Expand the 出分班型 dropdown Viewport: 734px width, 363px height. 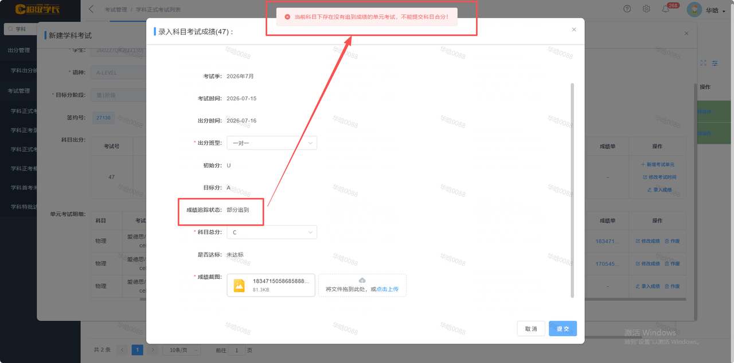272,143
